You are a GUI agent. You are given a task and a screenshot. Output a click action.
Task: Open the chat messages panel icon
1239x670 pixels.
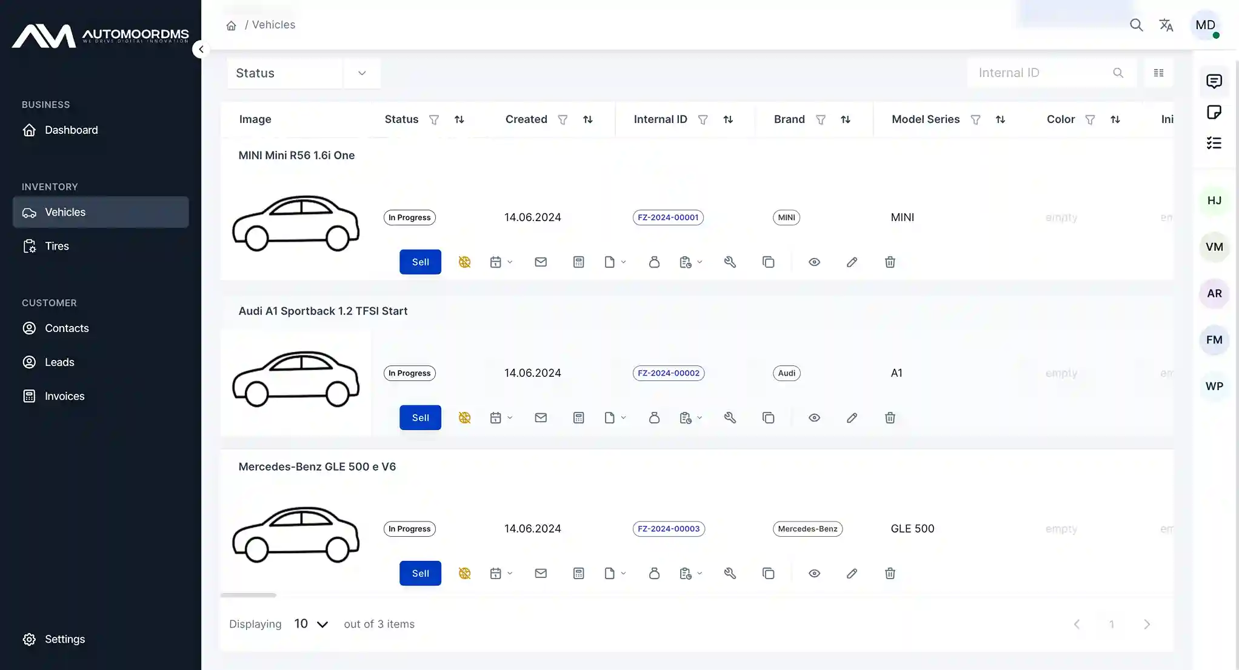tap(1214, 81)
